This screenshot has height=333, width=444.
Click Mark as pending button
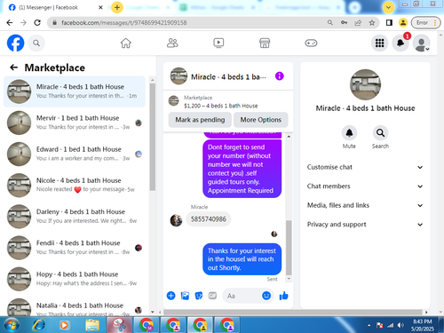click(200, 120)
